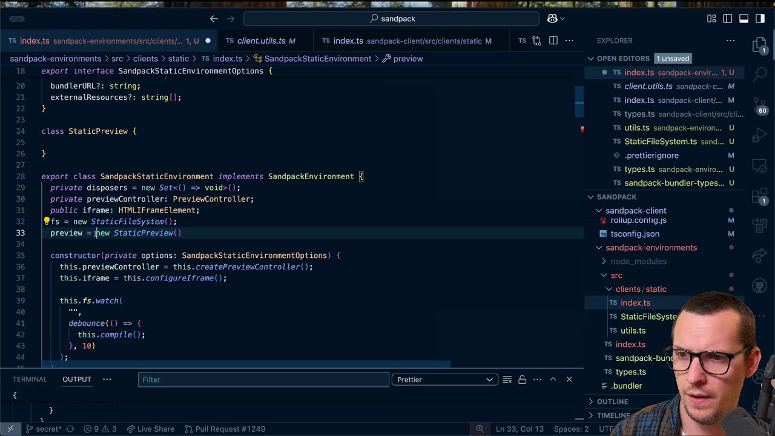Viewport: 775px width, 436px height.
Task: Collapse the clients / static folder
Action: (x=608, y=289)
